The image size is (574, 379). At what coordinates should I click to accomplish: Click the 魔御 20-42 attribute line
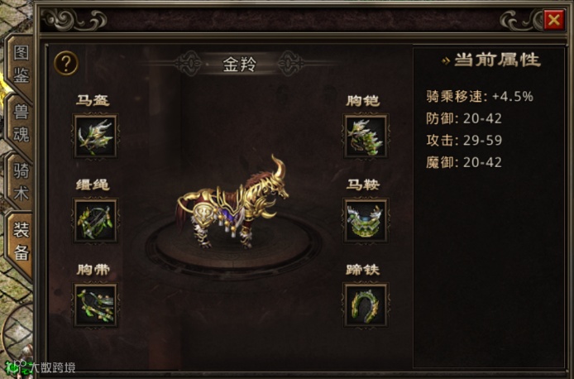[464, 162]
